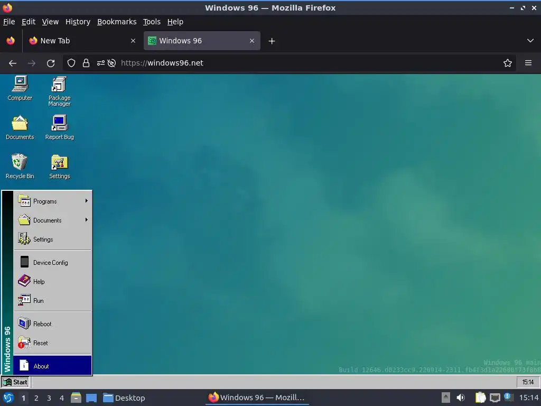Image resolution: width=541 pixels, height=406 pixels.
Task: Open the Firefox hamburger application menu
Action: pyautogui.click(x=528, y=63)
